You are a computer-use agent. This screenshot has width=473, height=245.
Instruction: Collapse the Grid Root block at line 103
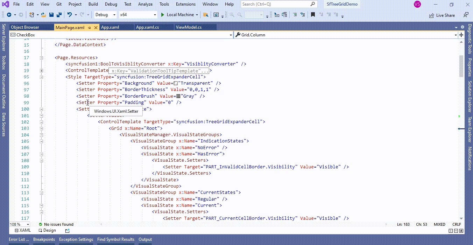click(x=41, y=128)
